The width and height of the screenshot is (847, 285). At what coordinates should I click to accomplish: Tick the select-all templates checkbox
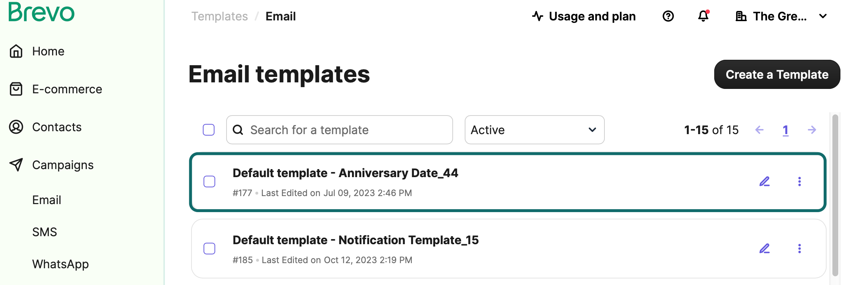(x=209, y=130)
